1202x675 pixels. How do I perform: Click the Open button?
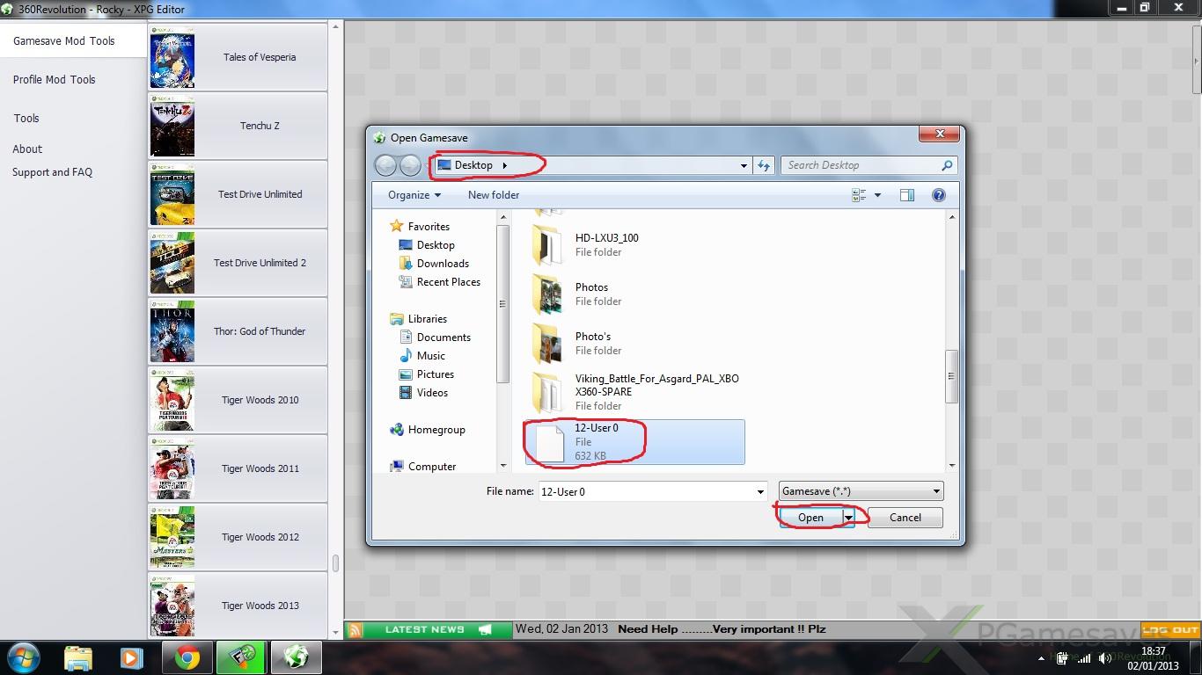(810, 518)
